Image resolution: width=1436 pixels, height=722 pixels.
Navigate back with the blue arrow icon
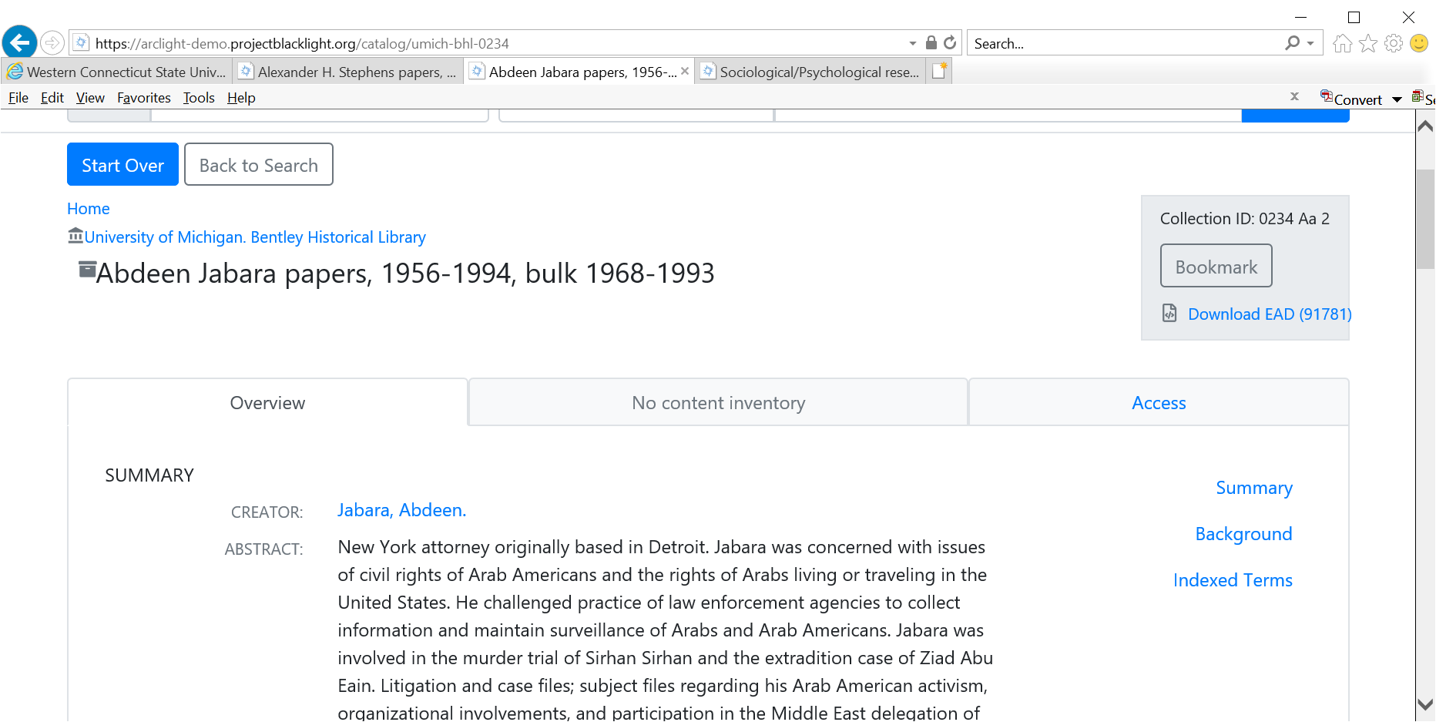(19, 42)
